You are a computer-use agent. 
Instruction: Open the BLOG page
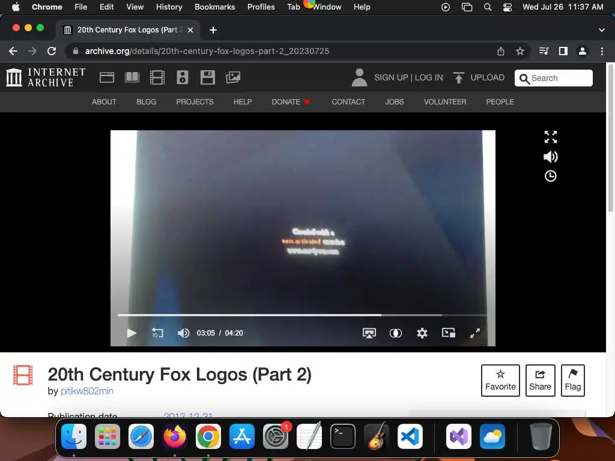click(147, 102)
